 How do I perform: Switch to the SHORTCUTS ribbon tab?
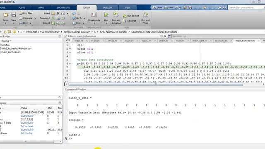click(x=63, y=7)
